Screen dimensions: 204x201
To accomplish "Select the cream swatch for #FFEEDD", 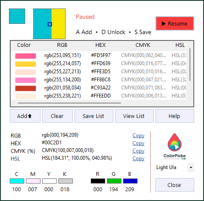I will (x=26, y=96).
